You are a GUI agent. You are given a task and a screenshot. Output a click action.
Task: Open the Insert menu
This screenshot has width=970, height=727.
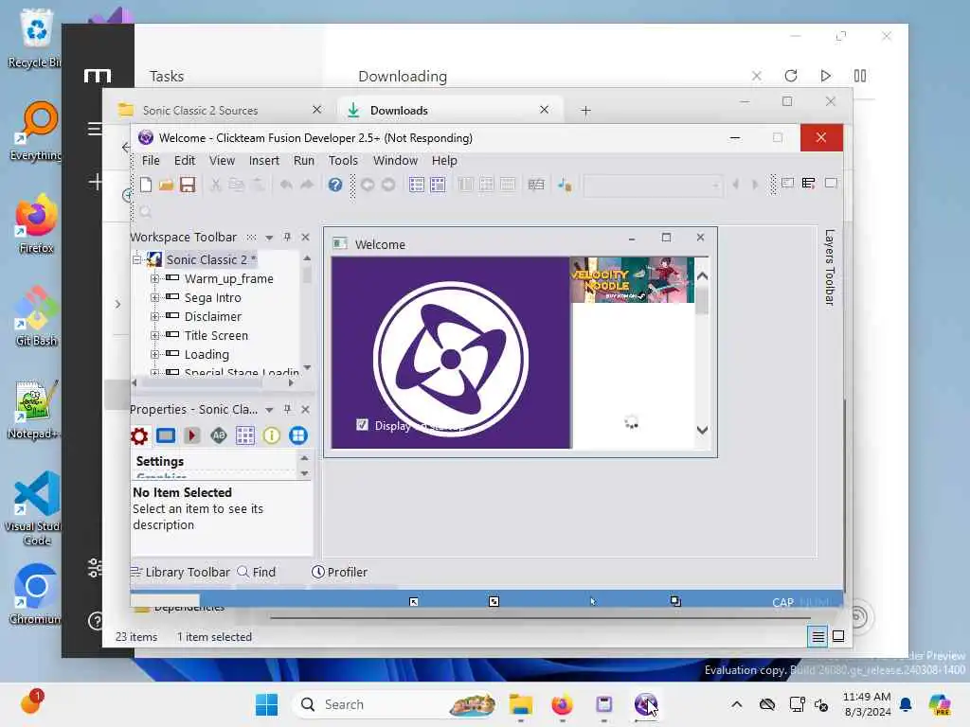pyautogui.click(x=263, y=160)
